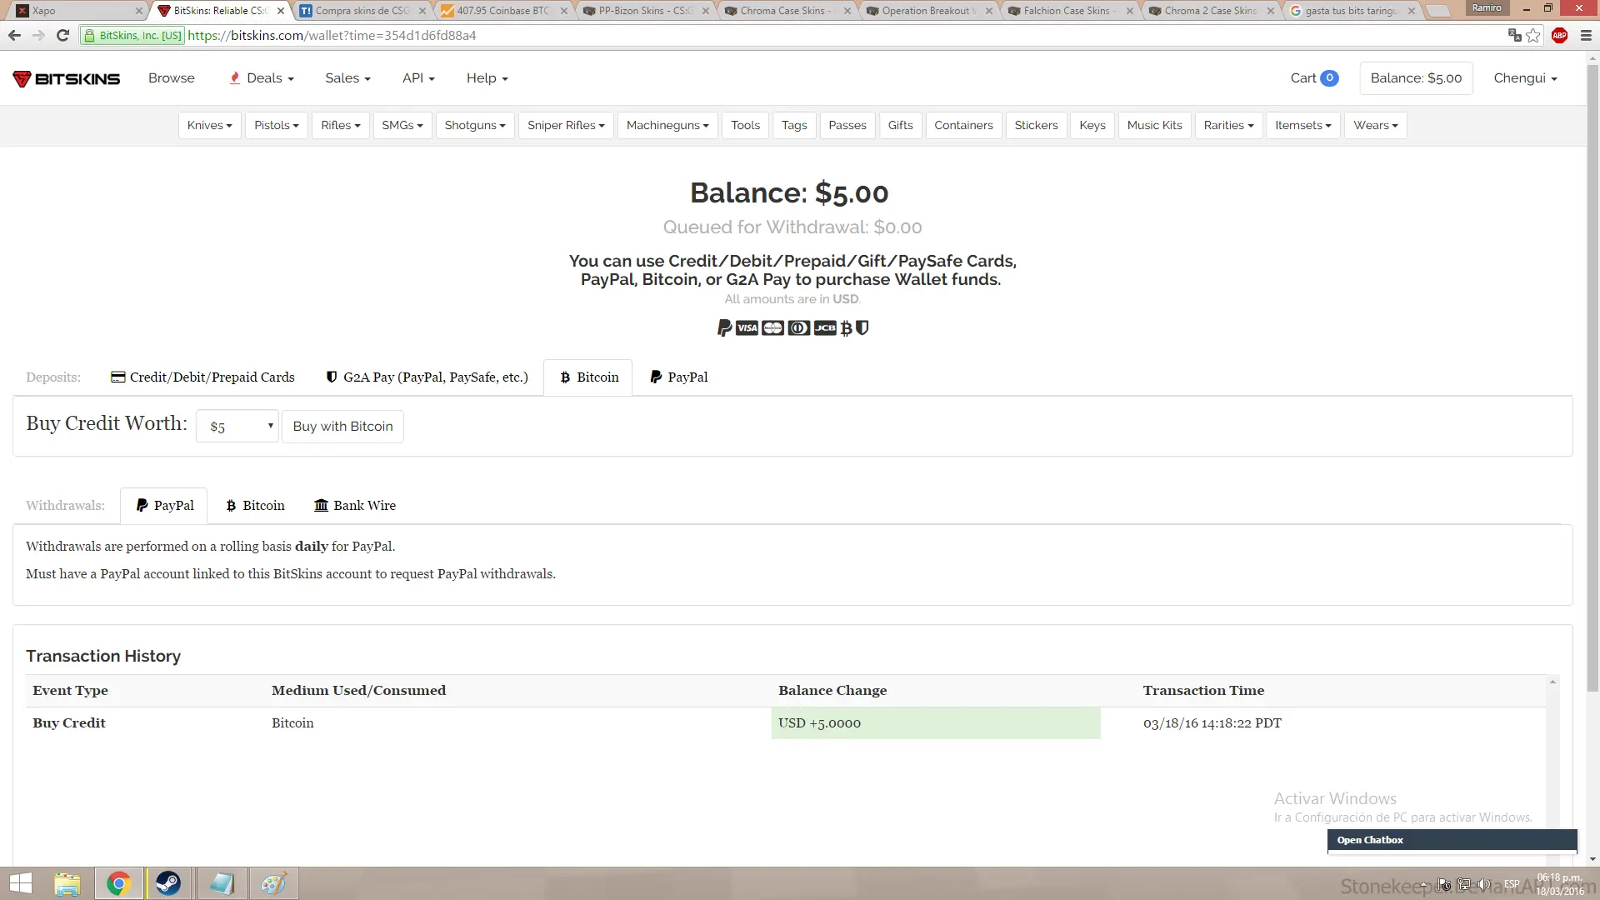
Task: Expand the Sniper Rifles dropdown
Action: coord(566,125)
